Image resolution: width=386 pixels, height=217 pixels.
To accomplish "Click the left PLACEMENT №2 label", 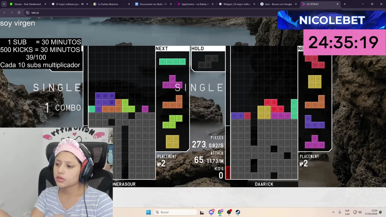I will click(167, 161).
